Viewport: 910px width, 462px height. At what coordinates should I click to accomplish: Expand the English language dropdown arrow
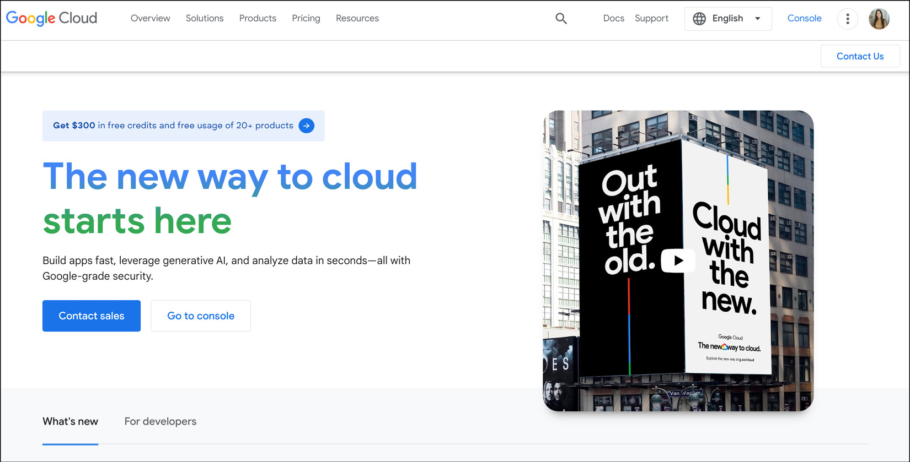(x=758, y=19)
